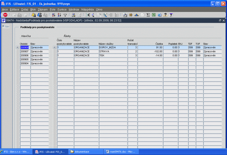This screenshot has width=227, height=155.
Task: Click service name DOROV_MZDA cell
Action: tap(113, 47)
